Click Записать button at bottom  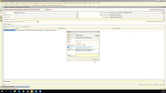coord(151,85)
